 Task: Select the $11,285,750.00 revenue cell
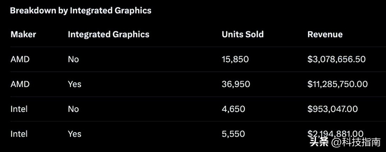pyautogui.click(x=338, y=84)
